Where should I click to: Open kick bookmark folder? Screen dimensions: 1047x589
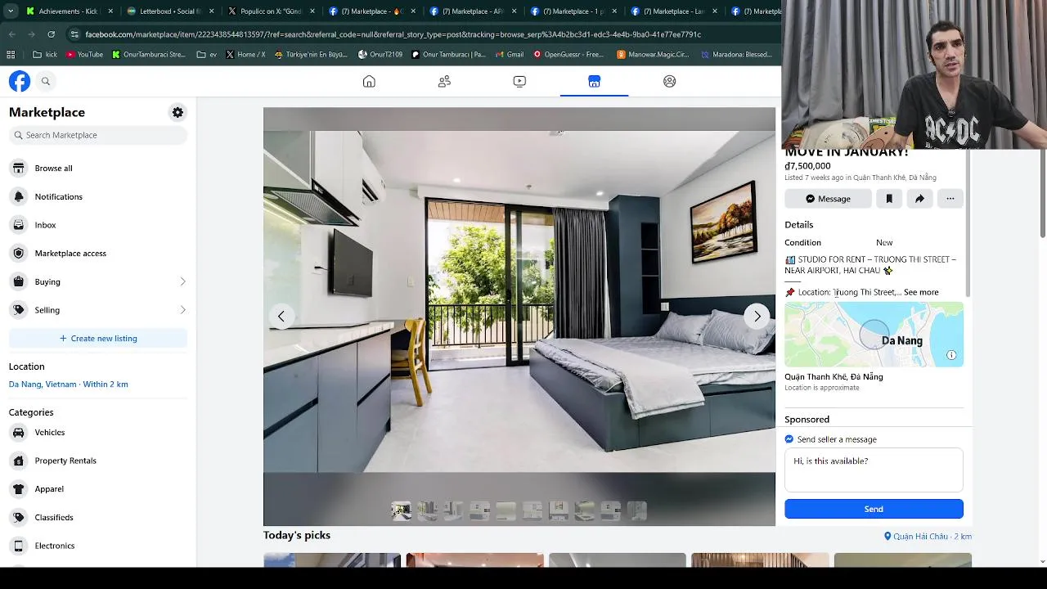pos(45,55)
